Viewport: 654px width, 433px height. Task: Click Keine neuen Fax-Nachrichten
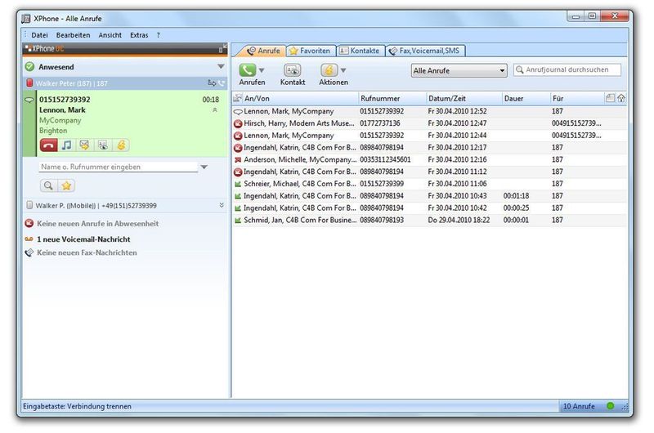click(87, 252)
